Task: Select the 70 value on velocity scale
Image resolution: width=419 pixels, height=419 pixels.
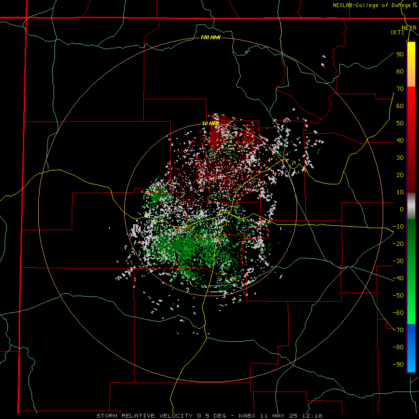Action: pyautogui.click(x=400, y=89)
